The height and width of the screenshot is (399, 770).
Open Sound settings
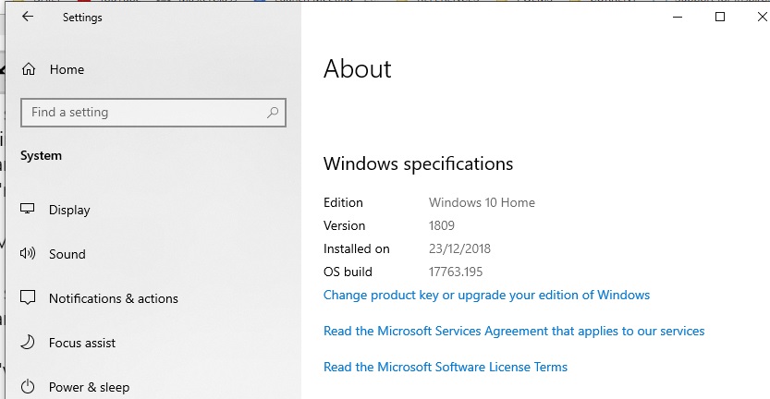(67, 254)
